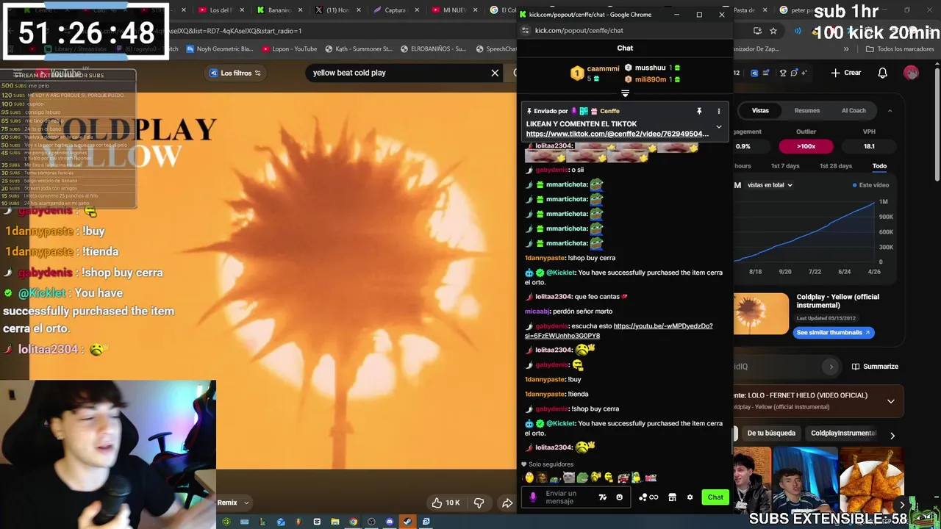
Task: Click the green Chat send button
Action: [715, 497]
